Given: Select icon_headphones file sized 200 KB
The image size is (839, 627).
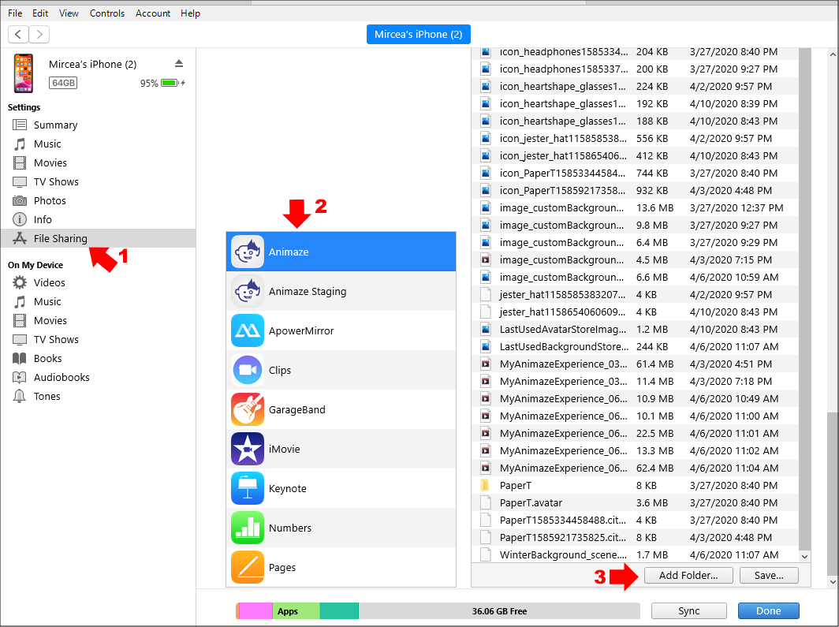Looking at the screenshot, I should [x=635, y=69].
